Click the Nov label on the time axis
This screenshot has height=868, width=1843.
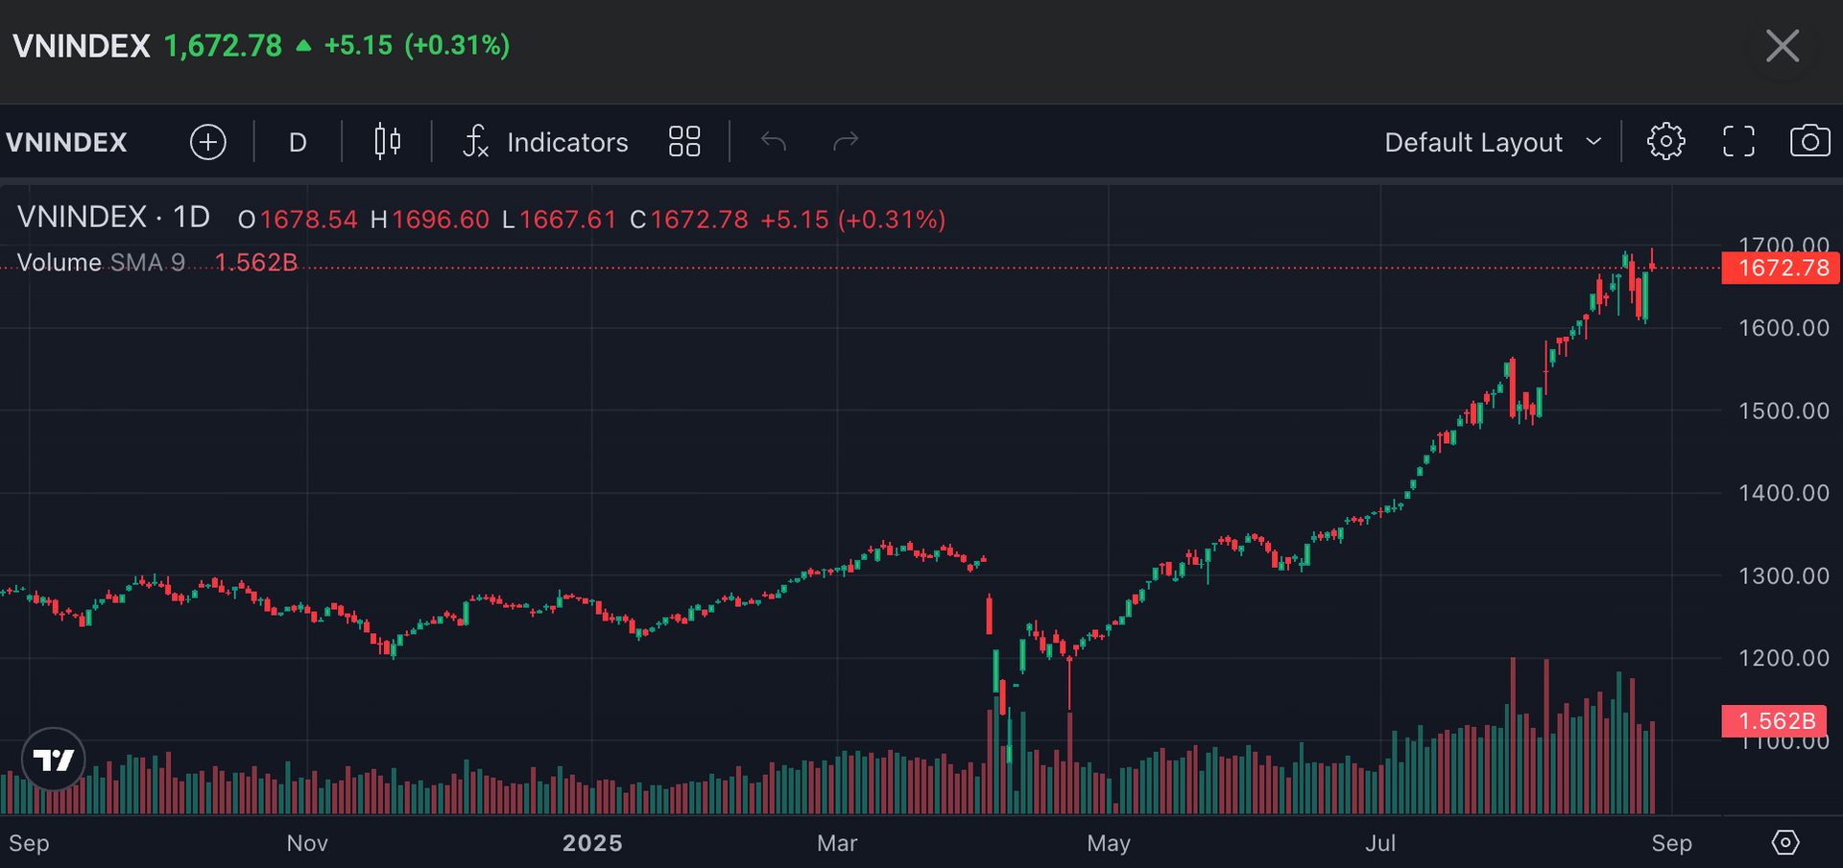pos(307,843)
